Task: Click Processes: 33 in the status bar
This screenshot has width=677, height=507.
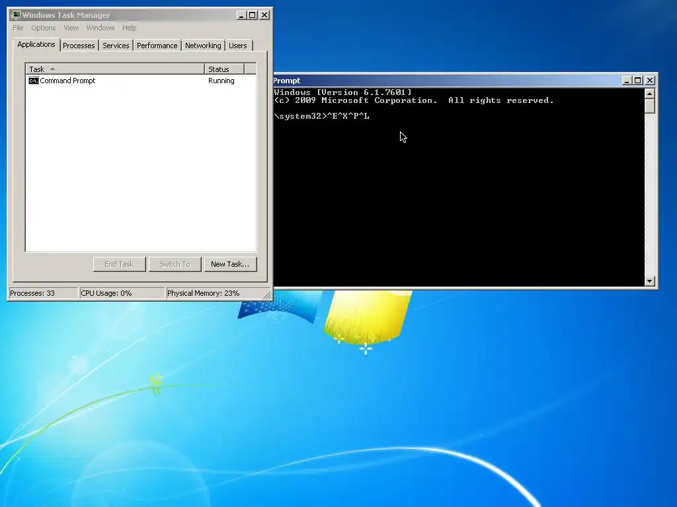Action: (43, 293)
